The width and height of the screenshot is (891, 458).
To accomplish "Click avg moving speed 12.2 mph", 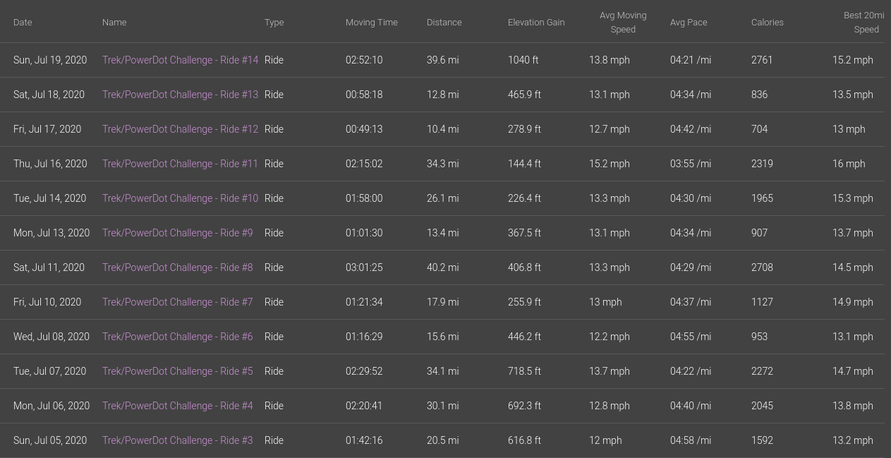I will pos(610,337).
